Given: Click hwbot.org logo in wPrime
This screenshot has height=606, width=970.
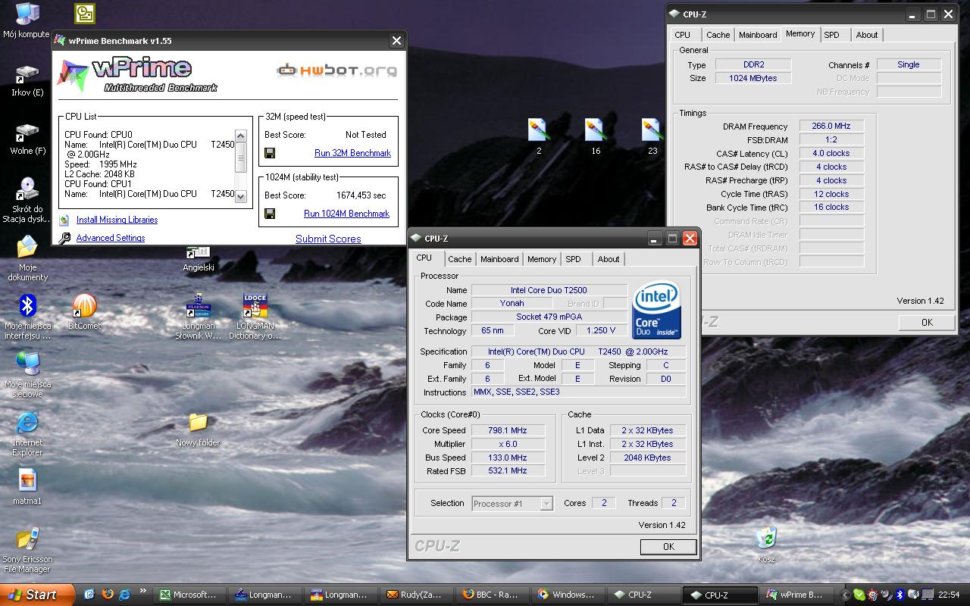Looking at the screenshot, I should pyautogui.click(x=336, y=71).
